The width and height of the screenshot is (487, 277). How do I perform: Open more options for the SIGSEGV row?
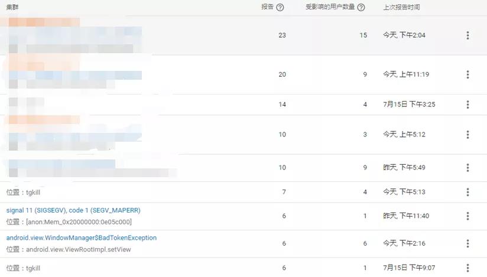467,216
